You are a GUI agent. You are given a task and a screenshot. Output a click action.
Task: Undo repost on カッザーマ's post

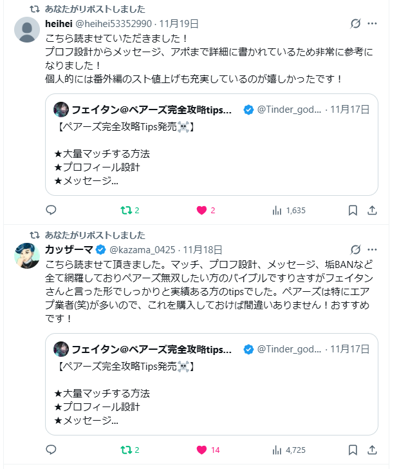(126, 450)
